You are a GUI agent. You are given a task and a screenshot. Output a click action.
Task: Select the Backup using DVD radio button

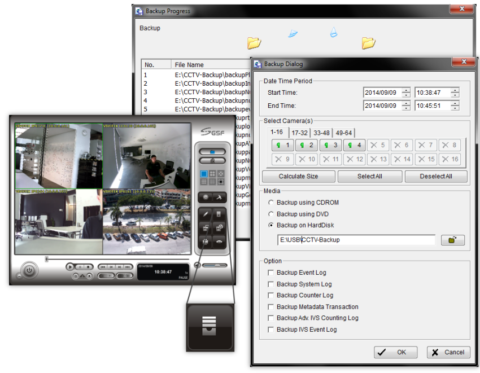[272, 214]
